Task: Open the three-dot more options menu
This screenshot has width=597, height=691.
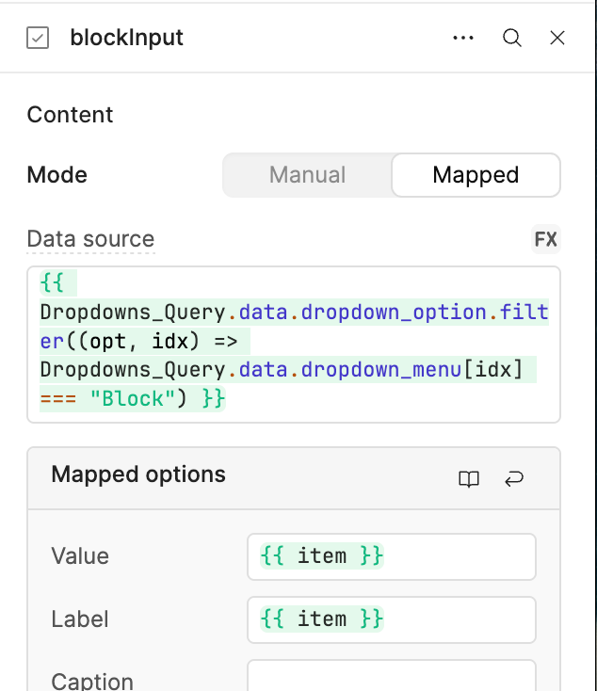Action: click(x=462, y=39)
